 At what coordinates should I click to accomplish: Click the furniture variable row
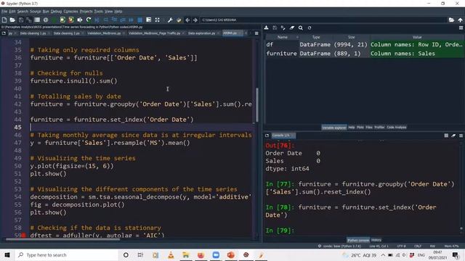click(x=365, y=54)
